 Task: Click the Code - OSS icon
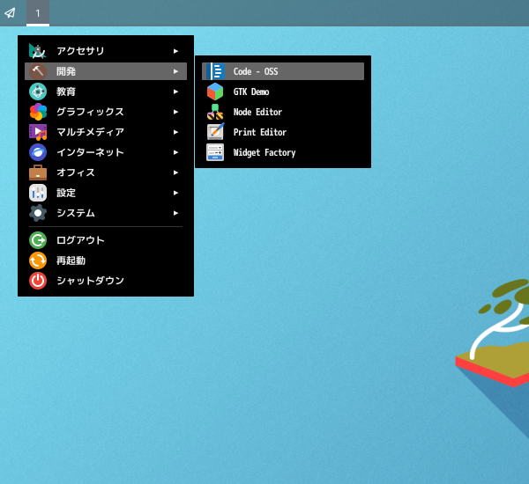click(x=215, y=71)
